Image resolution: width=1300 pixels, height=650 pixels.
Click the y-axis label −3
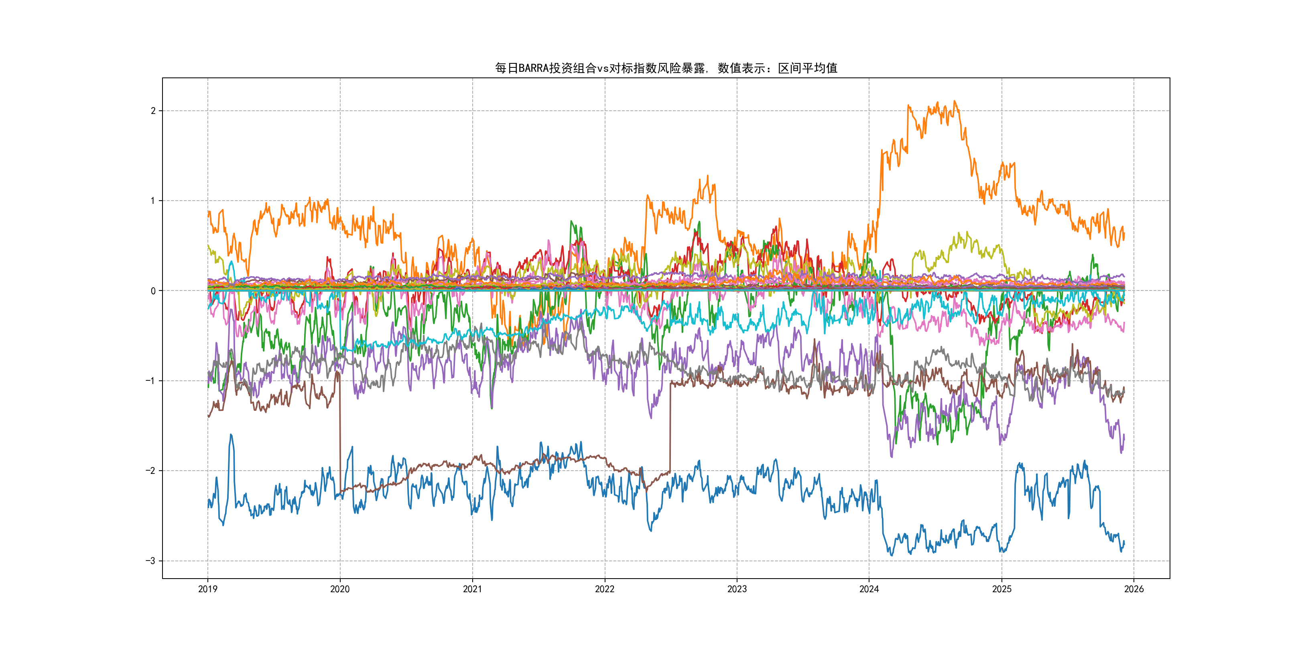click(x=150, y=561)
